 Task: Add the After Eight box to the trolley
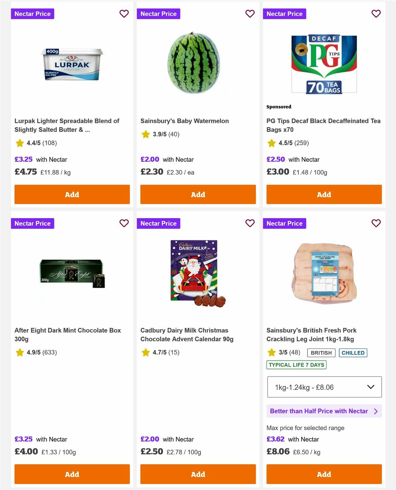point(72,475)
